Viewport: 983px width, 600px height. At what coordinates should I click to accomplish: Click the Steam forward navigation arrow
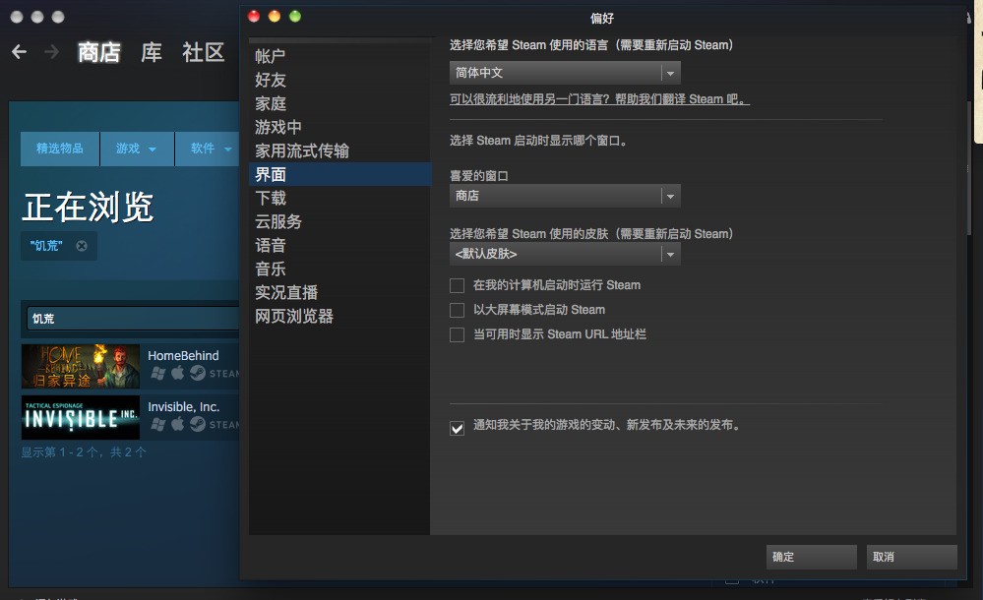[52, 51]
